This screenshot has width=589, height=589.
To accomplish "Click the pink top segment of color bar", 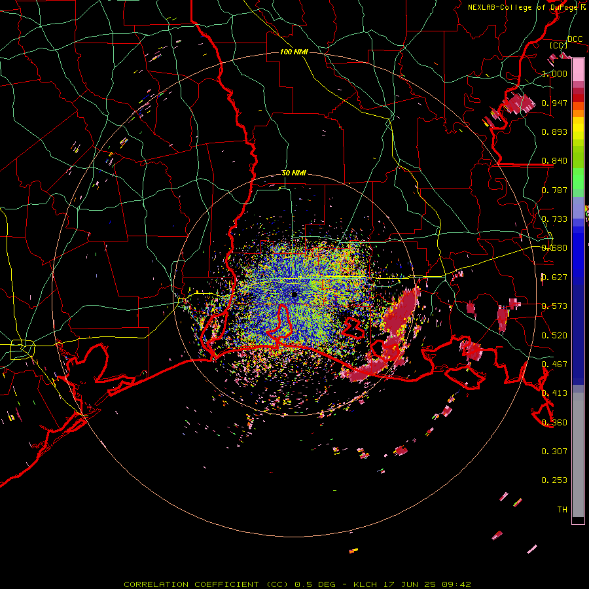I will tap(578, 70).
